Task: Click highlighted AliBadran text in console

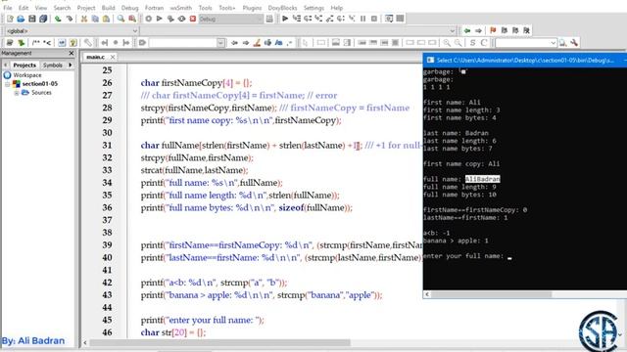Action: coord(482,179)
